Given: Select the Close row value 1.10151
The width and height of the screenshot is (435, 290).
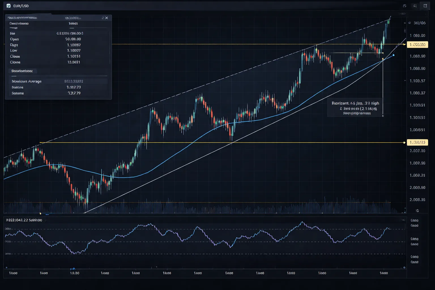Looking at the screenshot, I should click(x=74, y=56).
